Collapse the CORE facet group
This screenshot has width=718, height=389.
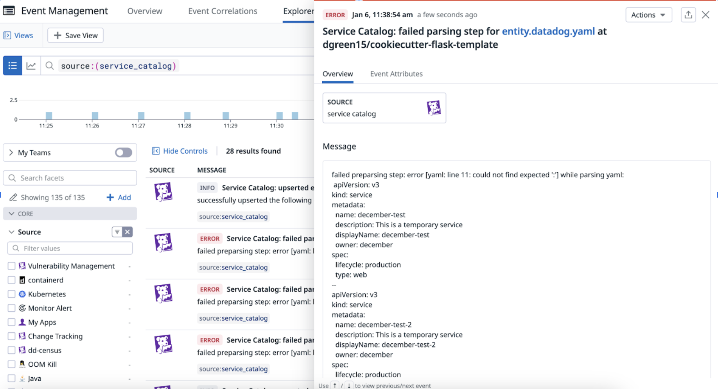(x=12, y=214)
